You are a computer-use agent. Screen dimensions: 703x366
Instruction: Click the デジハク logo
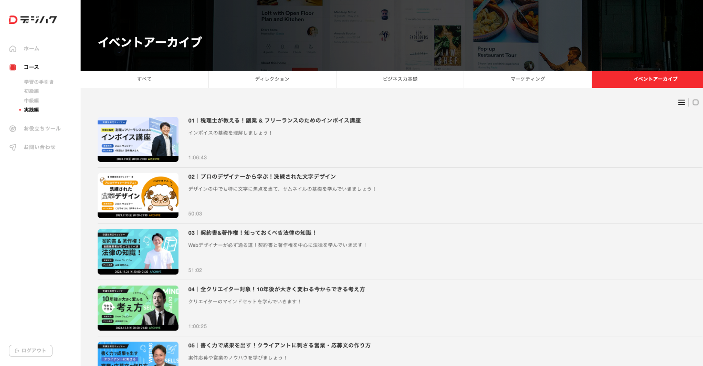(x=33, y=20)
